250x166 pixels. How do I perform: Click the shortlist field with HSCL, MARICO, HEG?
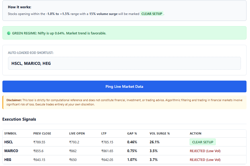click(124, 63)
